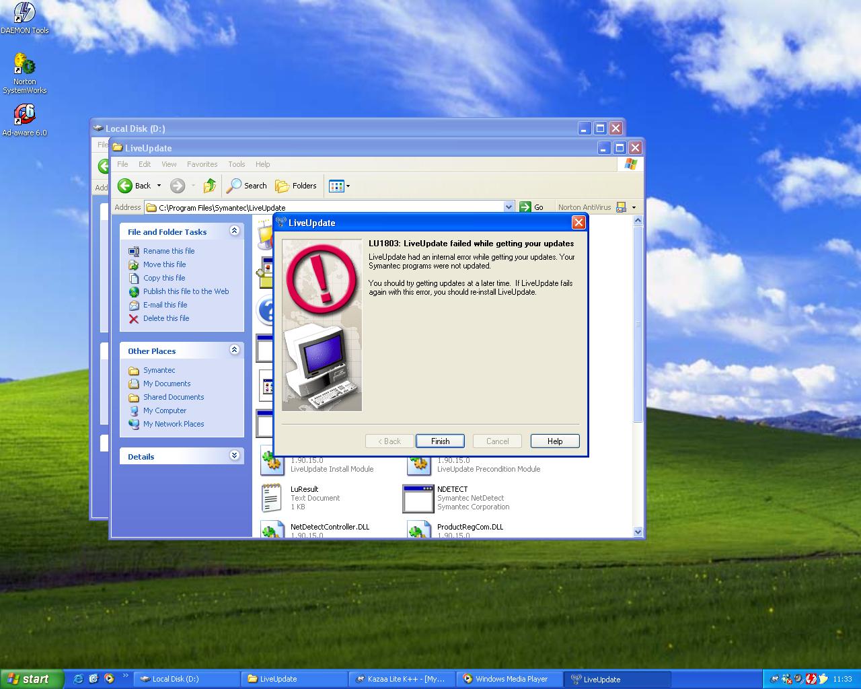Screen dimensions: 861x689
Task: Launch Ad-aware 6.0 desktop icon
Action: 24,120
